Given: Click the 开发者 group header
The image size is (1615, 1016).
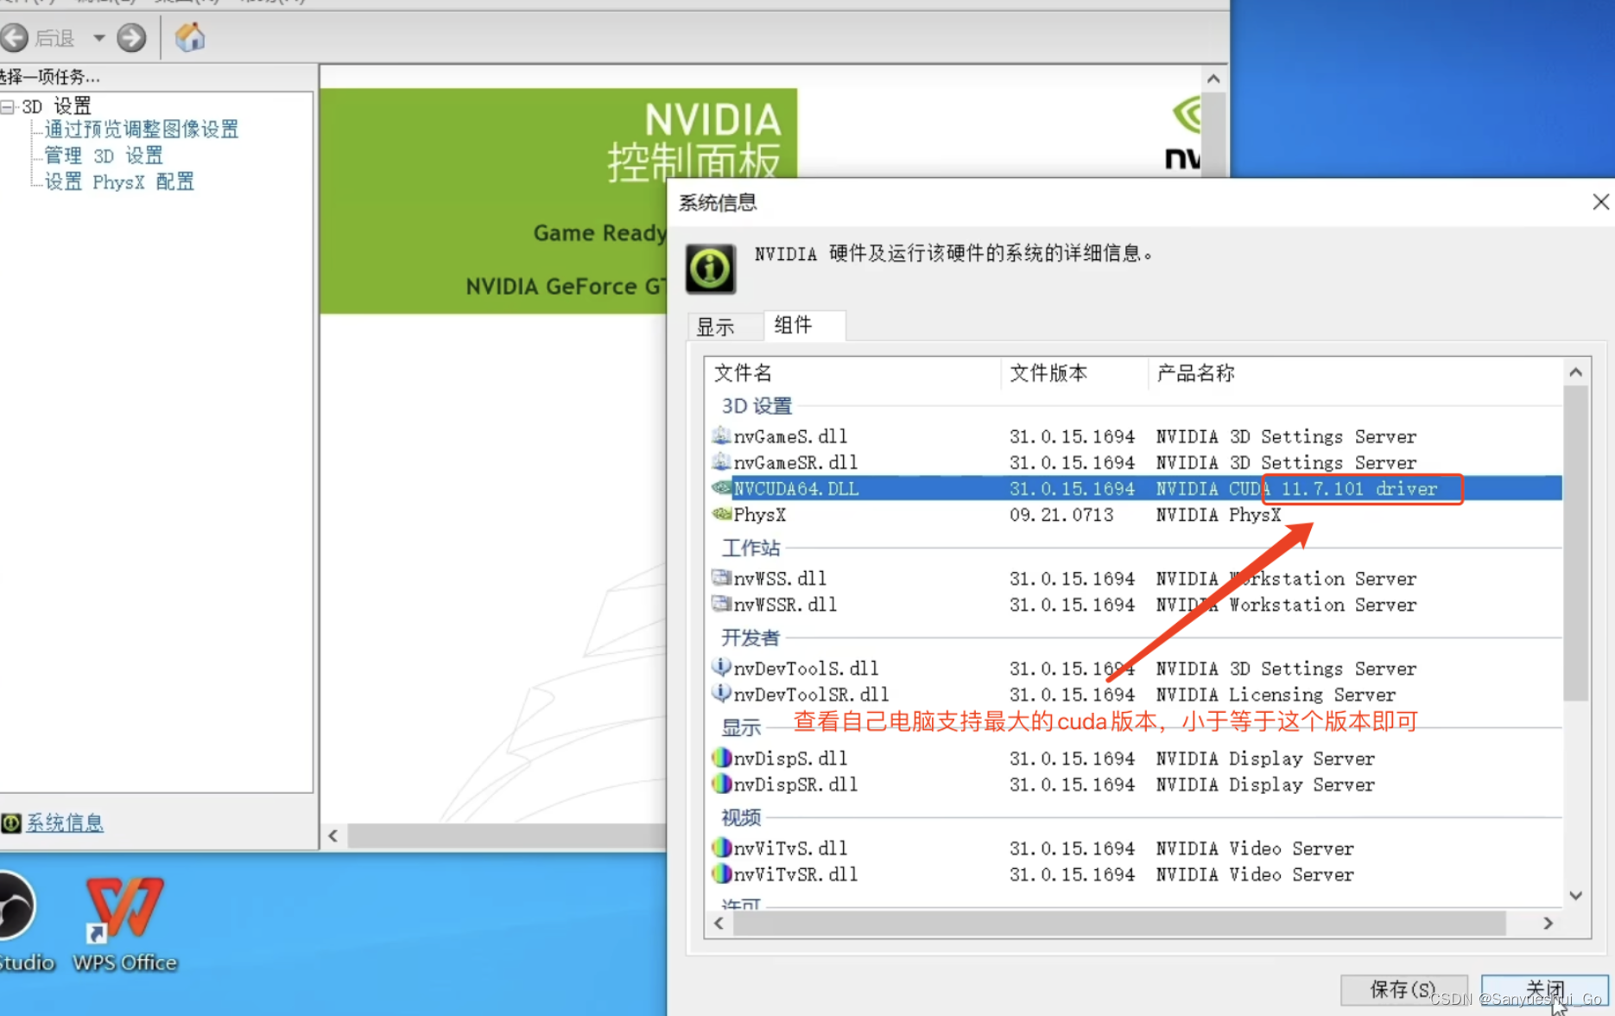Looking at the screenshot, I should tap(750, 638).
